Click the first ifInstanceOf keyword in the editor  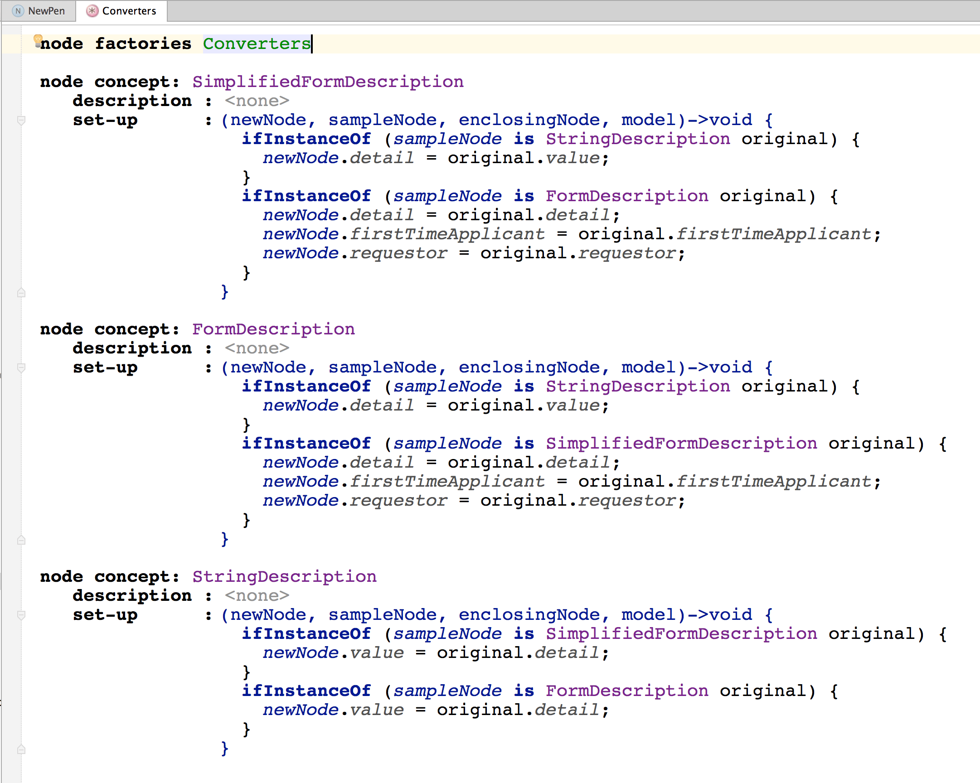(306, 139)
